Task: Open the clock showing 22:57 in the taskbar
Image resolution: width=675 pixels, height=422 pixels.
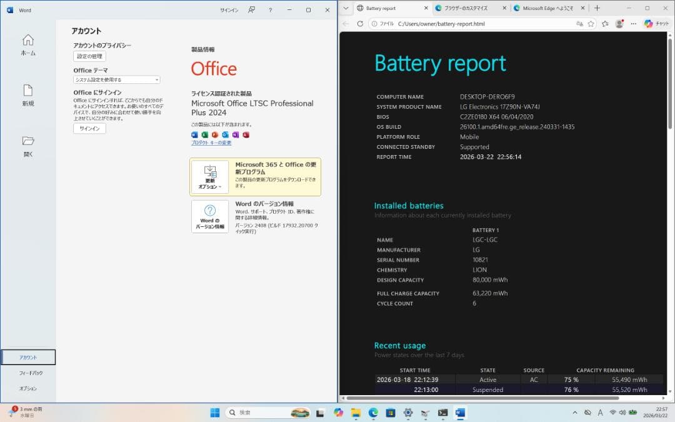Action: (656, 413)
